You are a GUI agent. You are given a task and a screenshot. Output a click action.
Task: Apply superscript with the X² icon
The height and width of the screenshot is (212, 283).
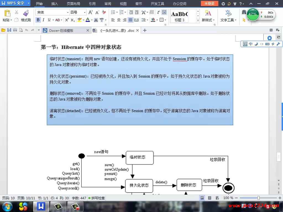click(x=67, y=20)
